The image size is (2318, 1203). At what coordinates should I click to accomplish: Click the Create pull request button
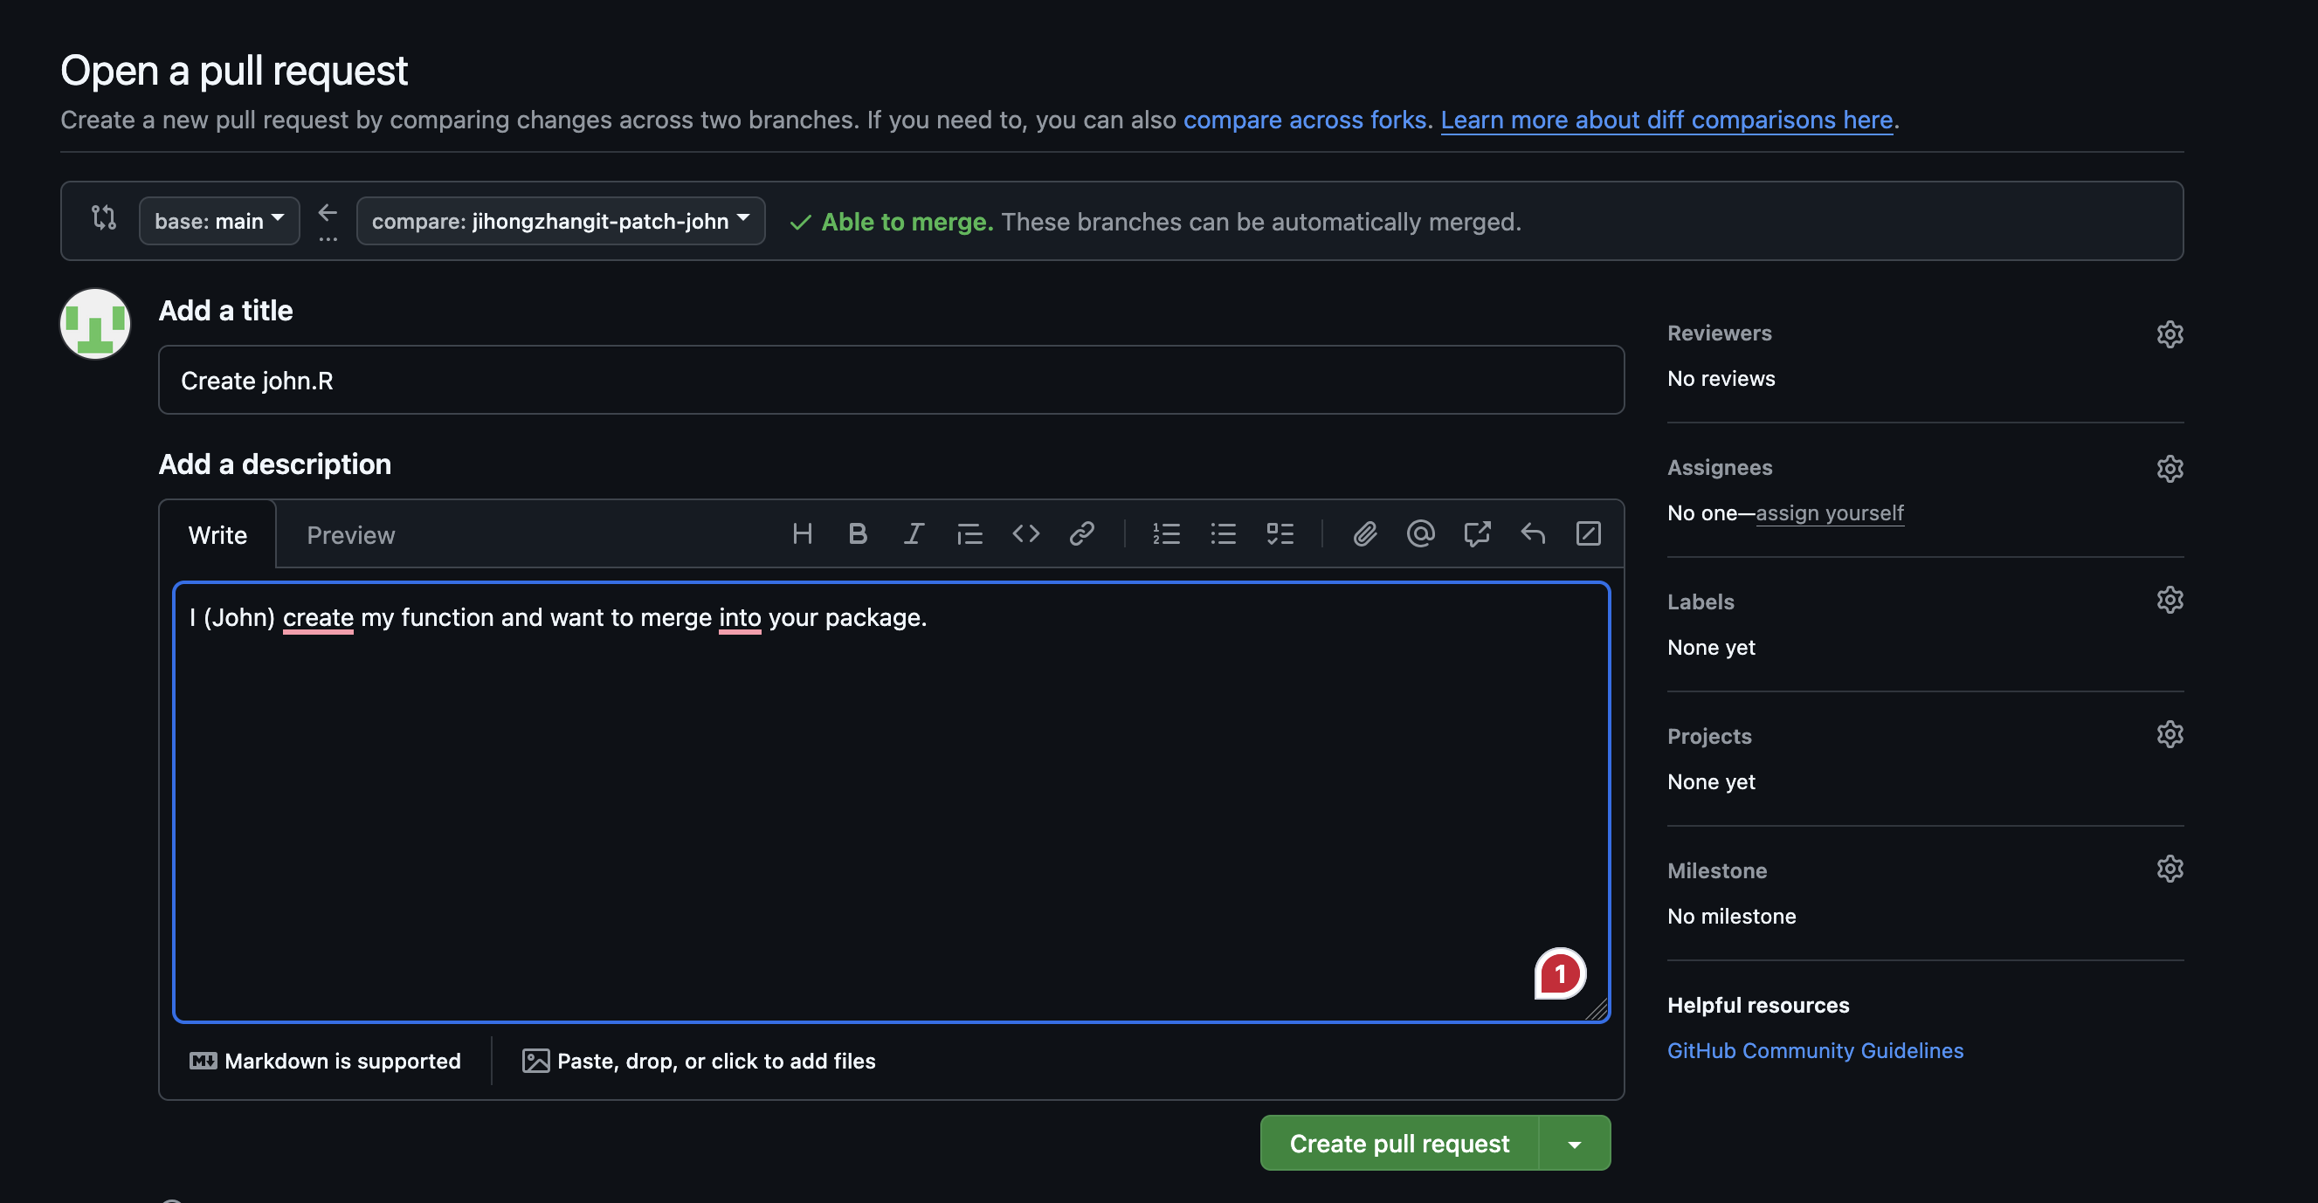tap(1399, 1144)
